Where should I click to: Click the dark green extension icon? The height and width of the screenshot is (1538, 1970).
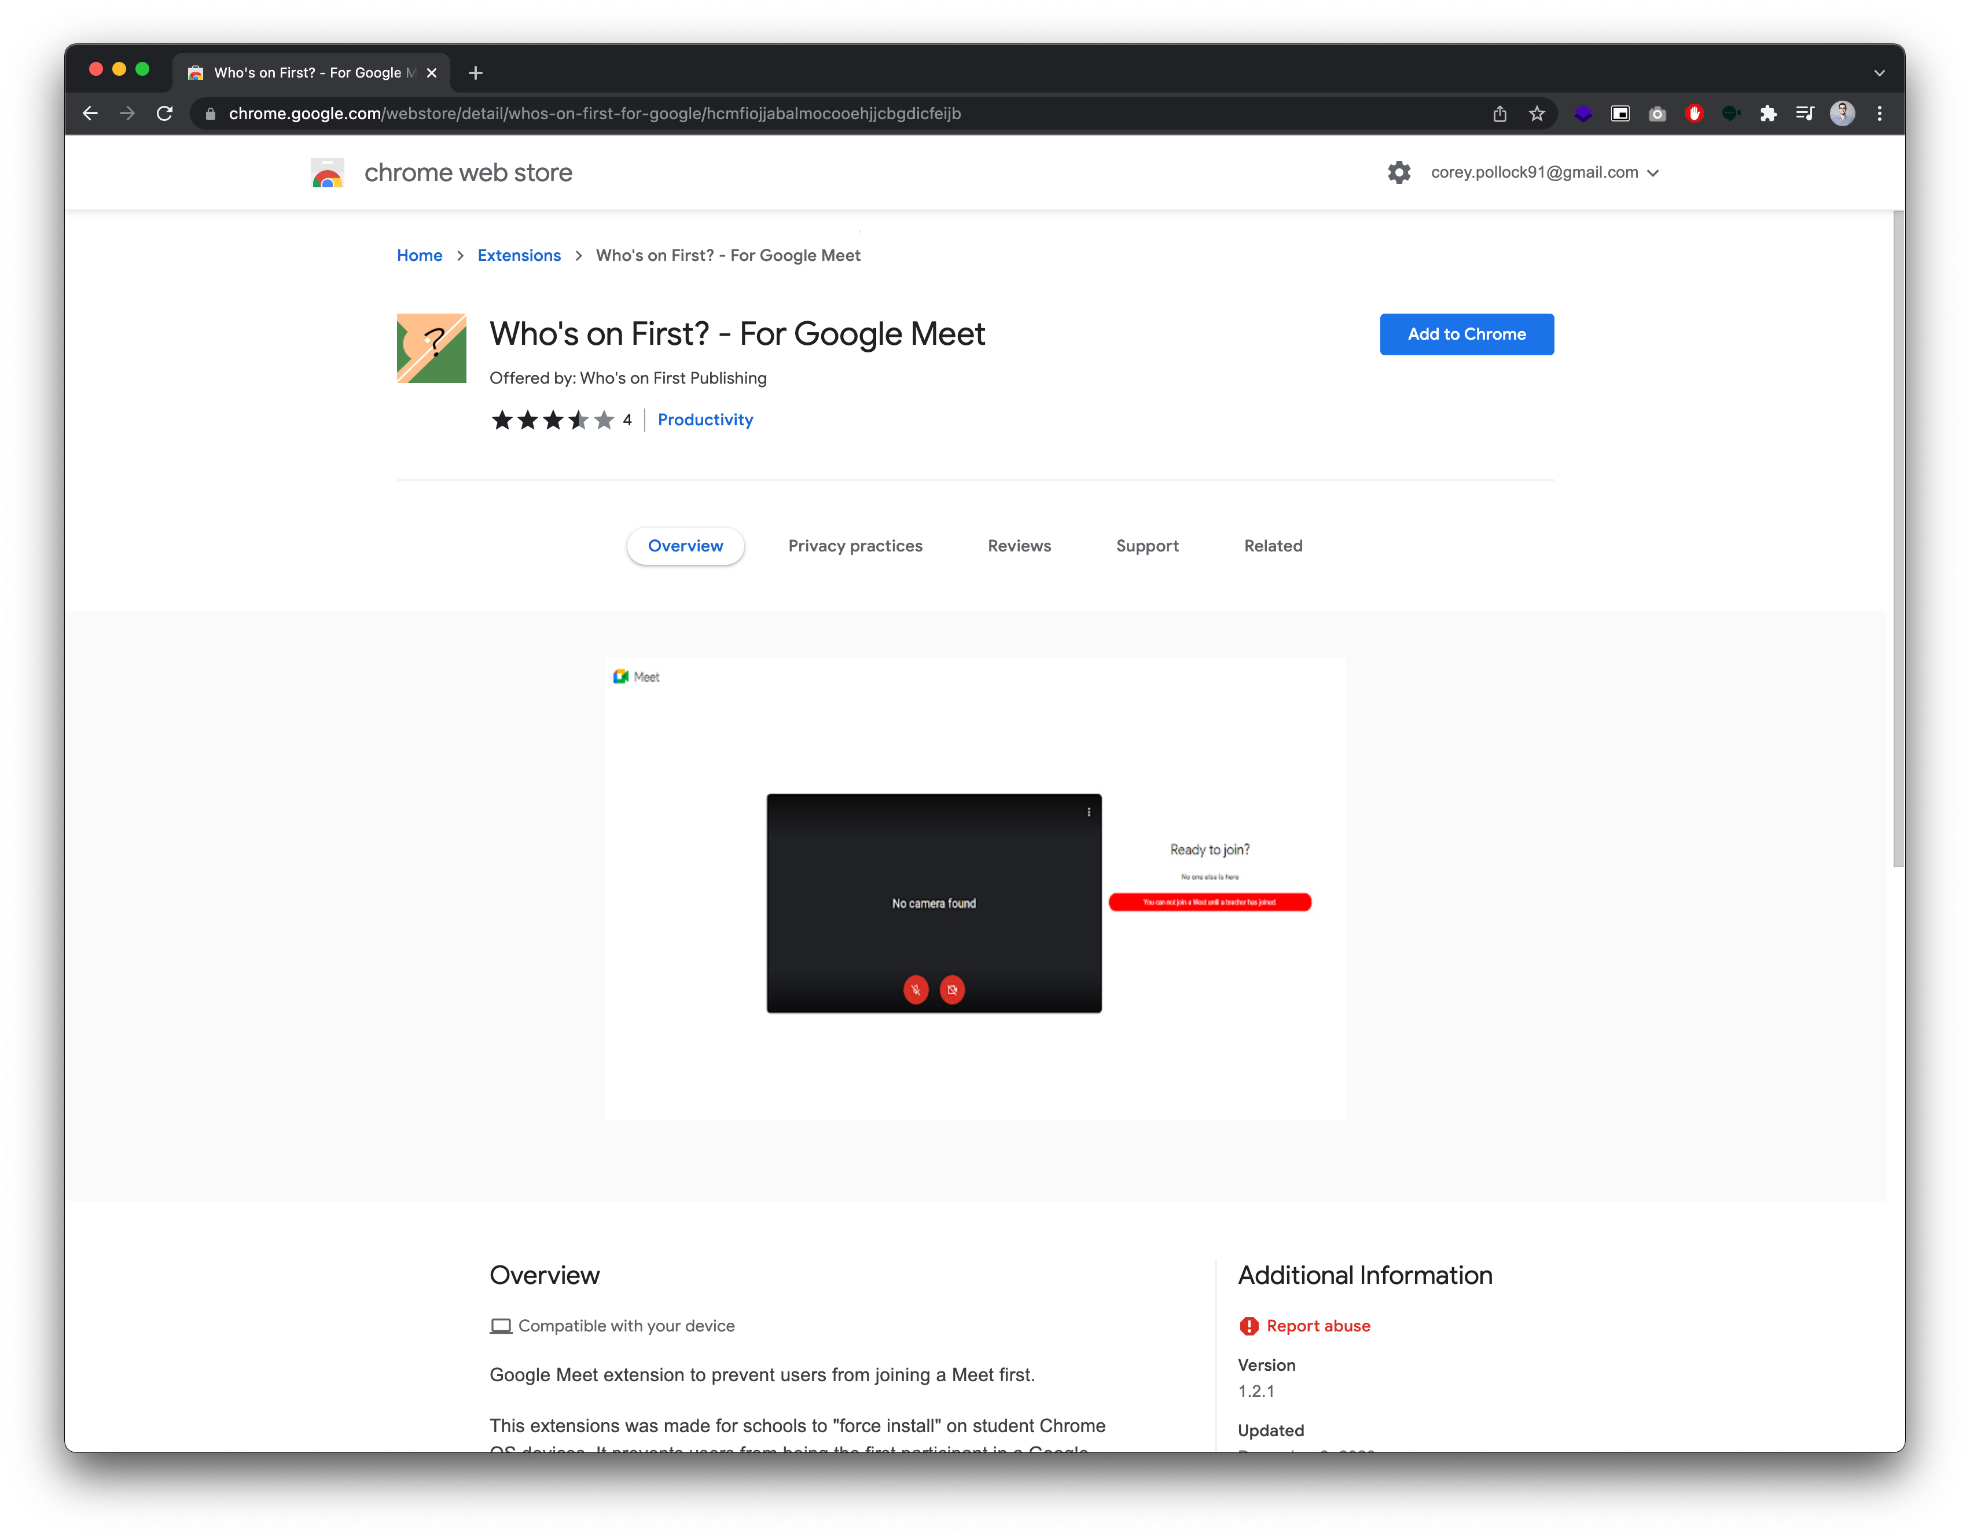click(x=1731, y=113)
